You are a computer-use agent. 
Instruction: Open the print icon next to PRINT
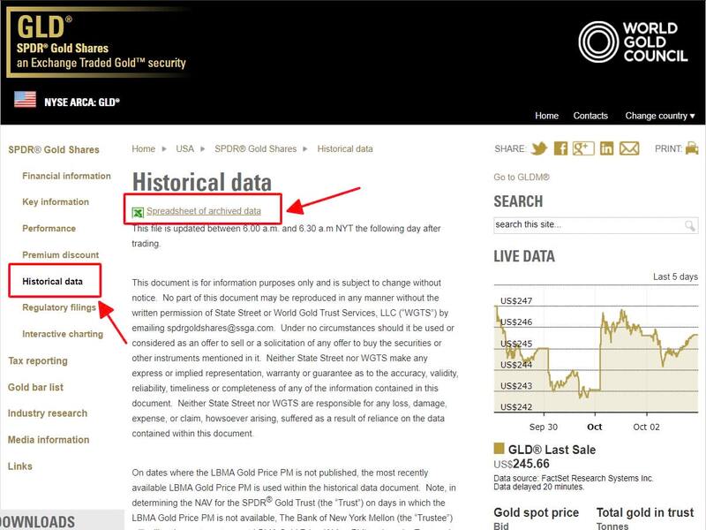(690, 148)
